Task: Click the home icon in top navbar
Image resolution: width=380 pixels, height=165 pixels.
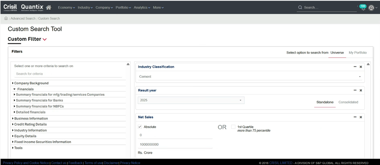Action: coord(49,7)
